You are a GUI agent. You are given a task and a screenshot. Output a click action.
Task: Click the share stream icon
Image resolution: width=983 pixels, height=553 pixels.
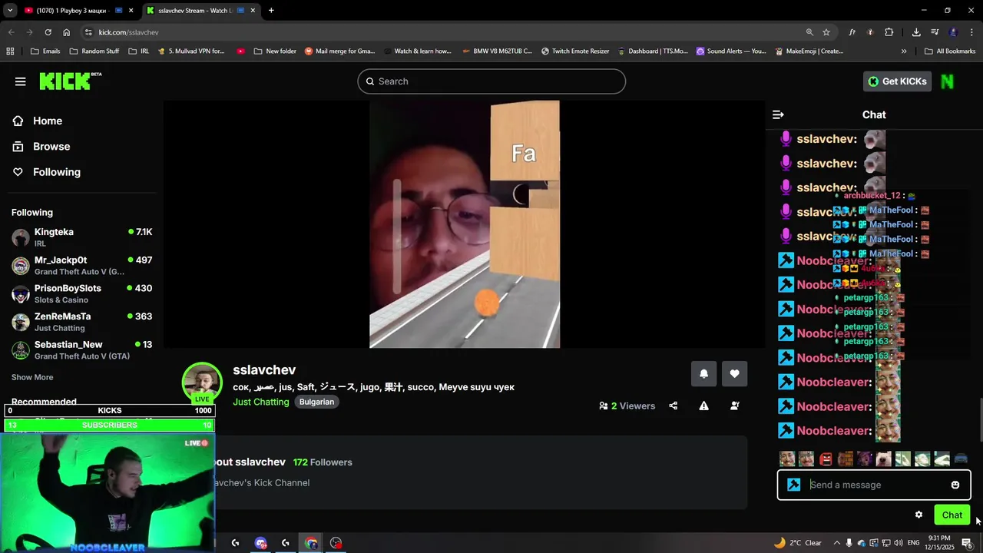(674, 406)
